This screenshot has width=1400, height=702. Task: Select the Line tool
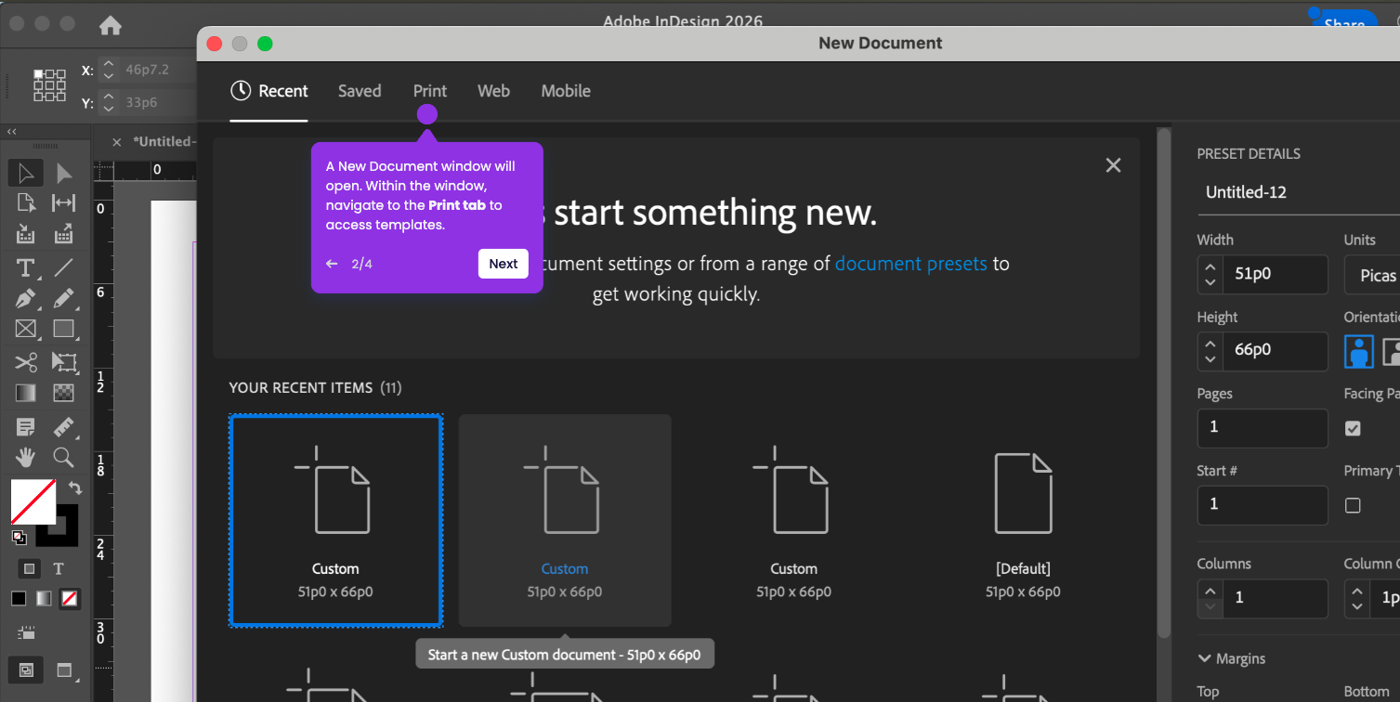pyautogui.click(x=64, y=269)
